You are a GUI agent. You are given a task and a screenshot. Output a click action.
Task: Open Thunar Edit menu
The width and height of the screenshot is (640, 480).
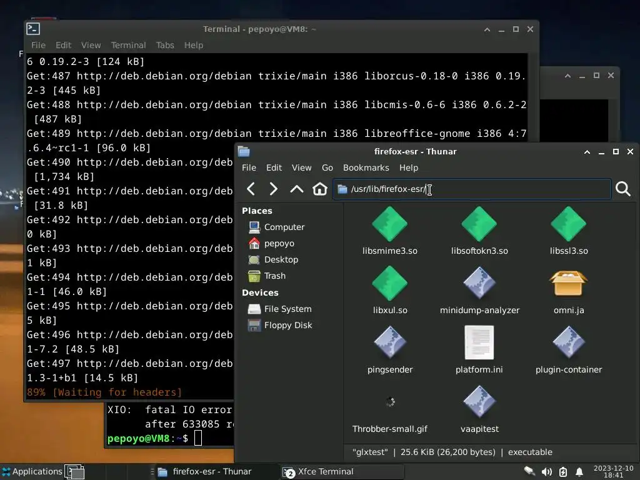(x=274, y=167)
